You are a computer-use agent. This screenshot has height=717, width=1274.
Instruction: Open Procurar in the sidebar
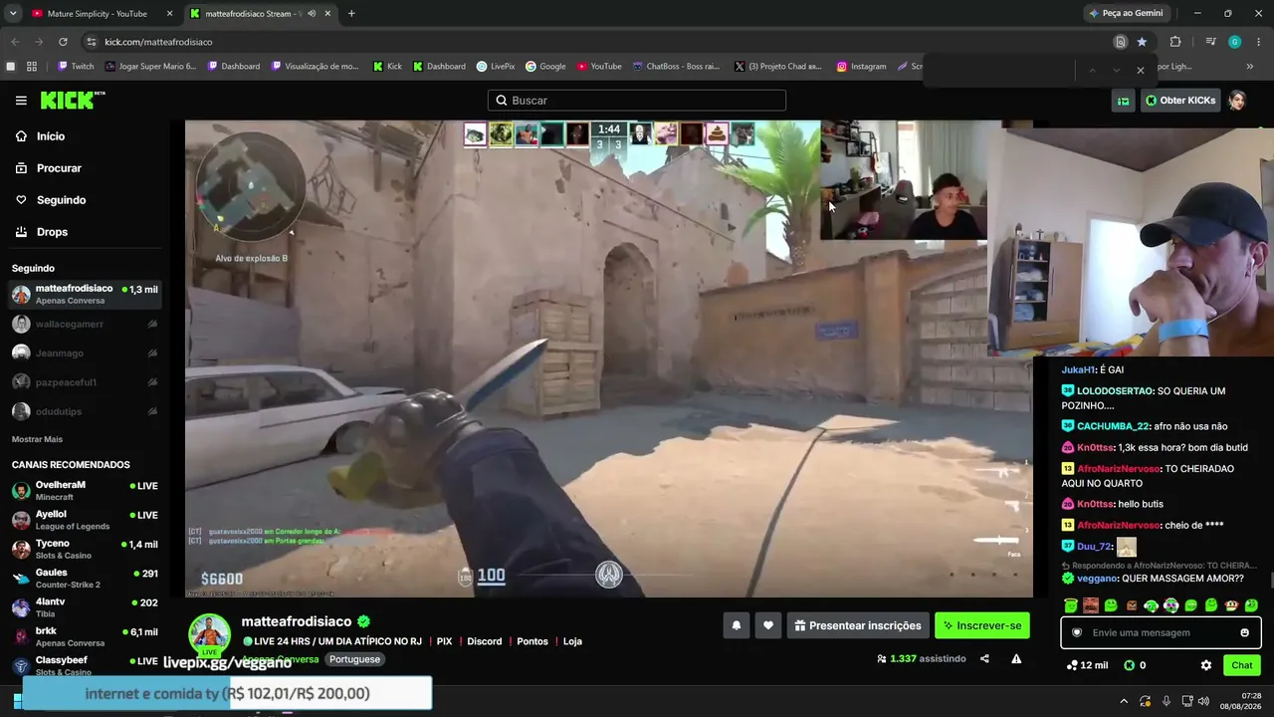[59, 168]
